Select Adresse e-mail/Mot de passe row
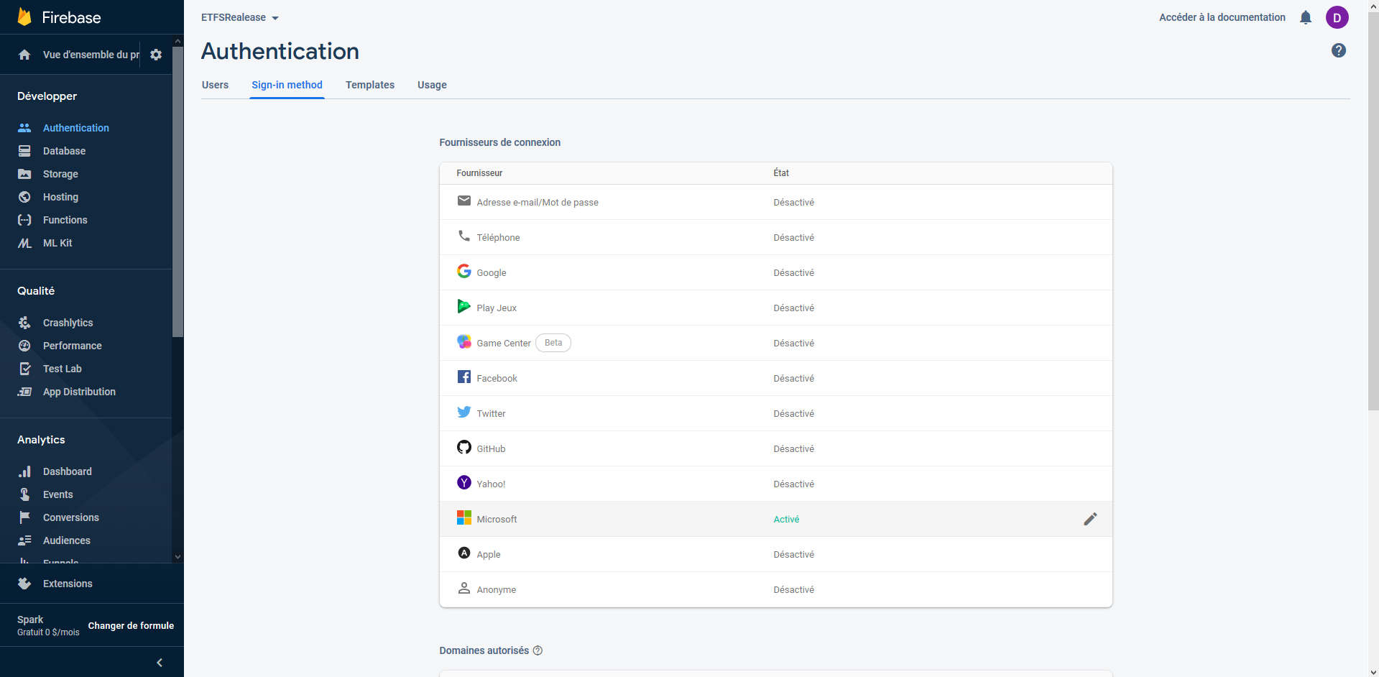The height and width of the screenshot is (677, 1379). [775, 202]
